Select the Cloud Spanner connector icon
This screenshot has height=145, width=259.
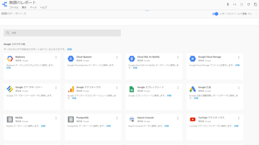coord(71,59)
